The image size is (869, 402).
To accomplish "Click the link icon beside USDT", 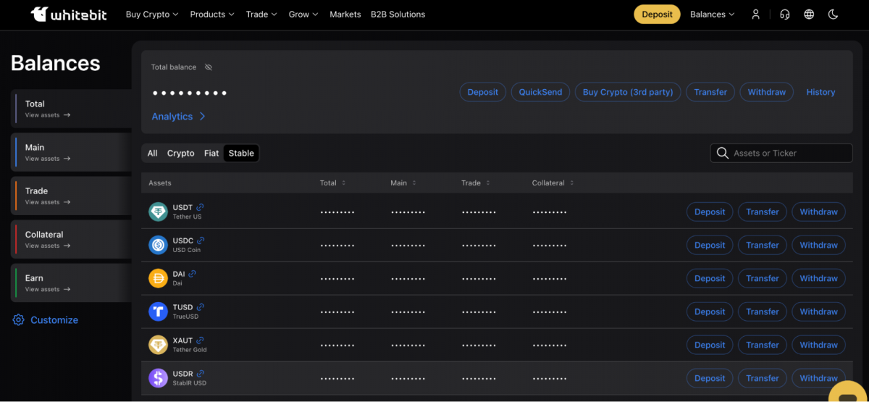I will click(200, 208).
